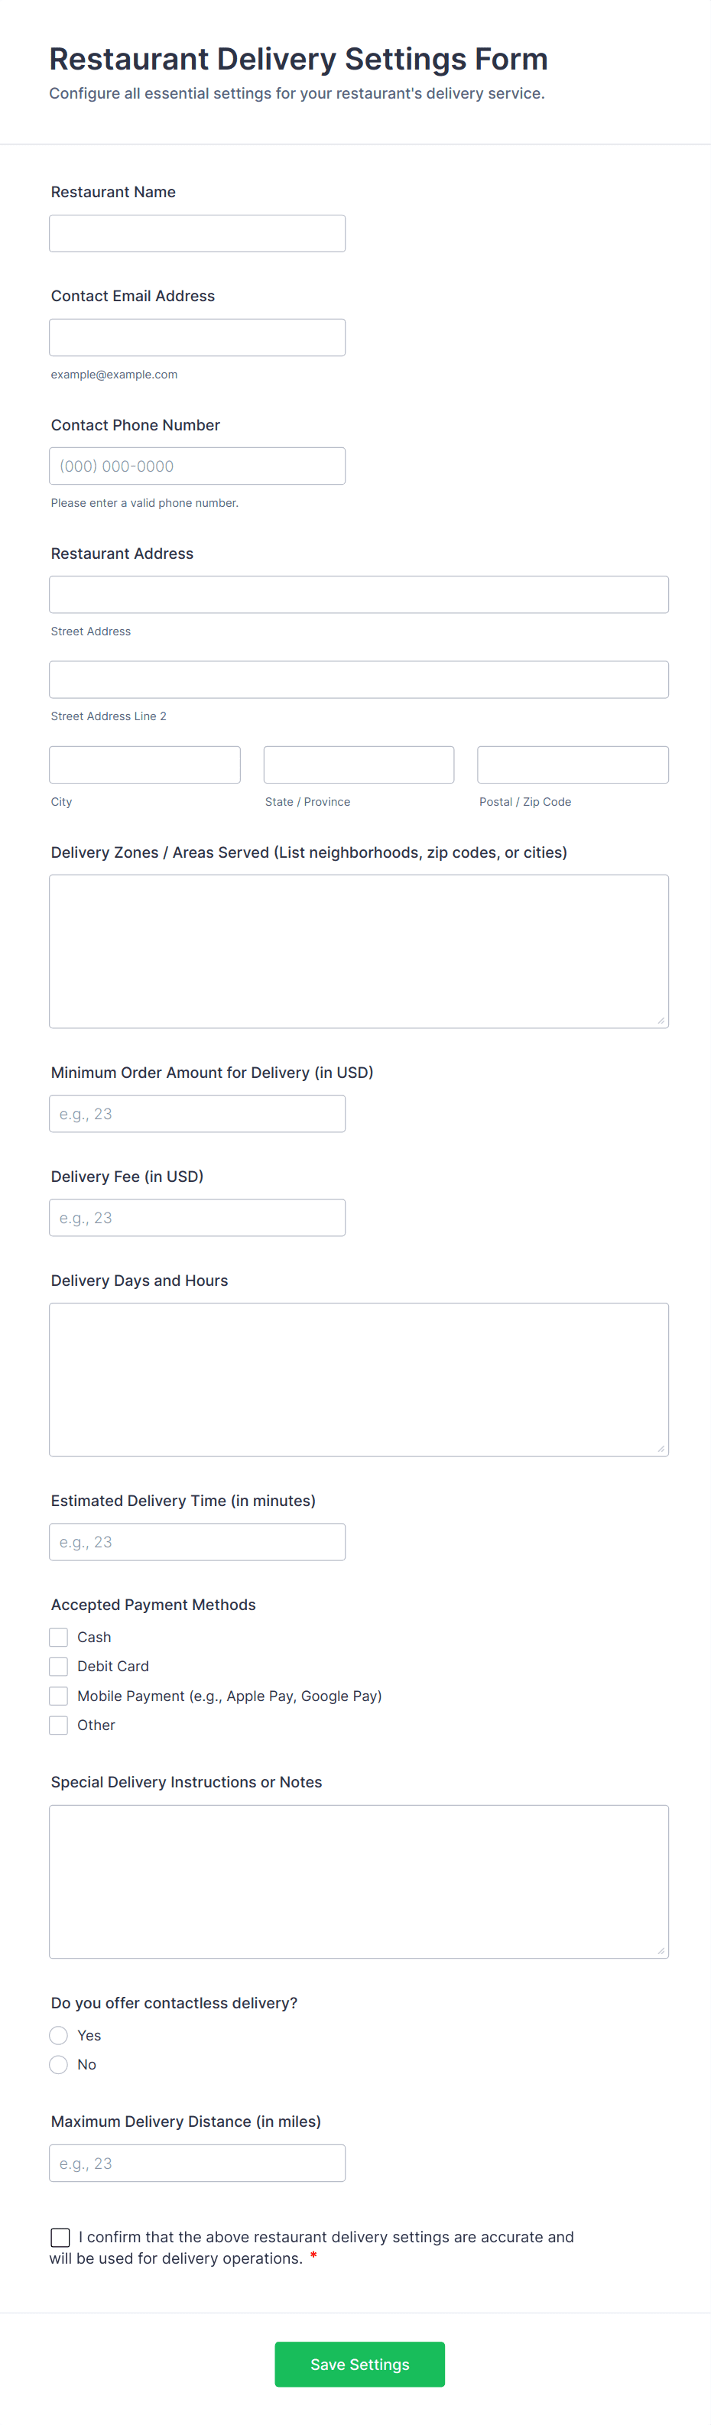Tick the Mobile Payment checkbox
The width and height of the screenshot is (711, 2425).
58,1696
